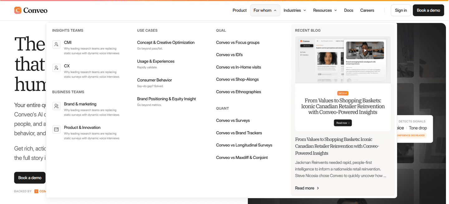Click the 'Go beyond metrics.' subtitle
The image size is (449, 204).
pyautogui.click(x=149, y=105)
